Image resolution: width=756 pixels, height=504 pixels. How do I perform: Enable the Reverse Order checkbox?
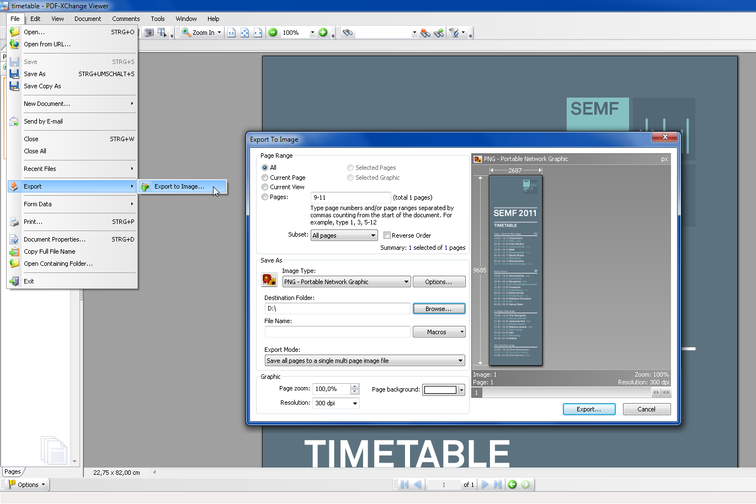(387, 235)
